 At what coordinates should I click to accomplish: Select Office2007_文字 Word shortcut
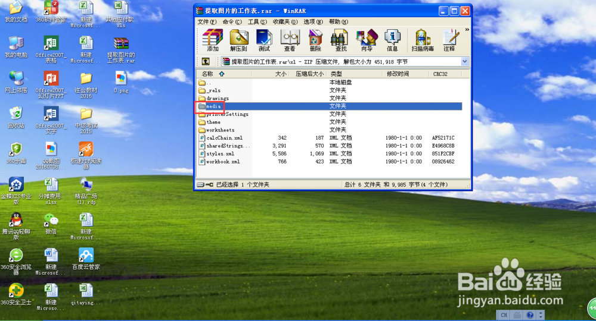coord(51,120)
